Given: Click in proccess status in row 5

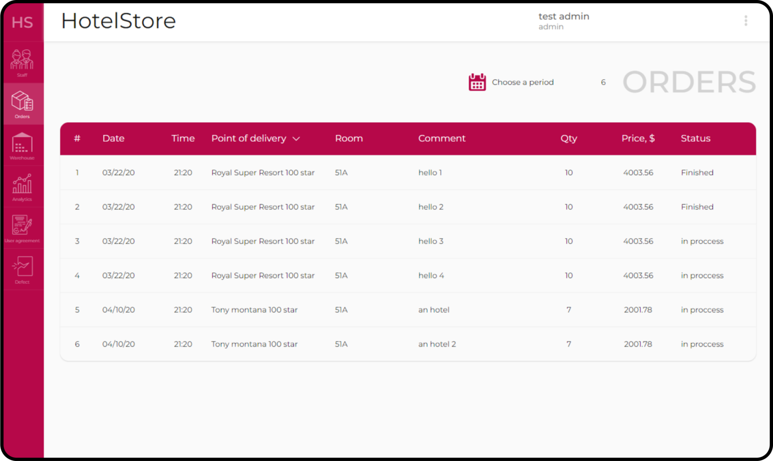Looking at the screenshot, I should tap(702, 310).
